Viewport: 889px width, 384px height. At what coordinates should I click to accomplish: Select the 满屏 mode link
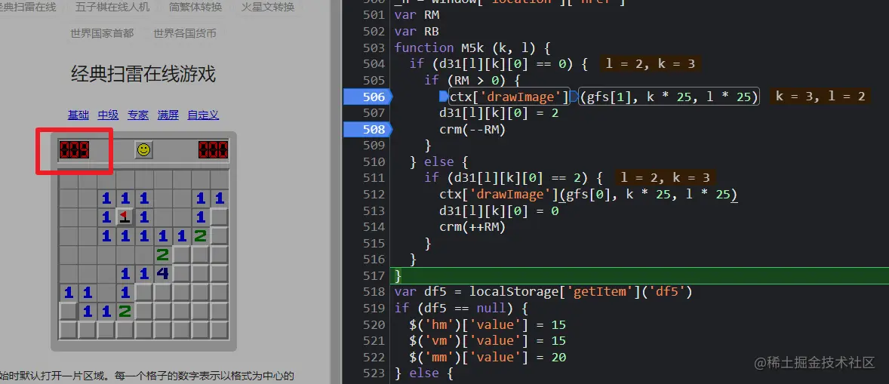pos(168,115)
